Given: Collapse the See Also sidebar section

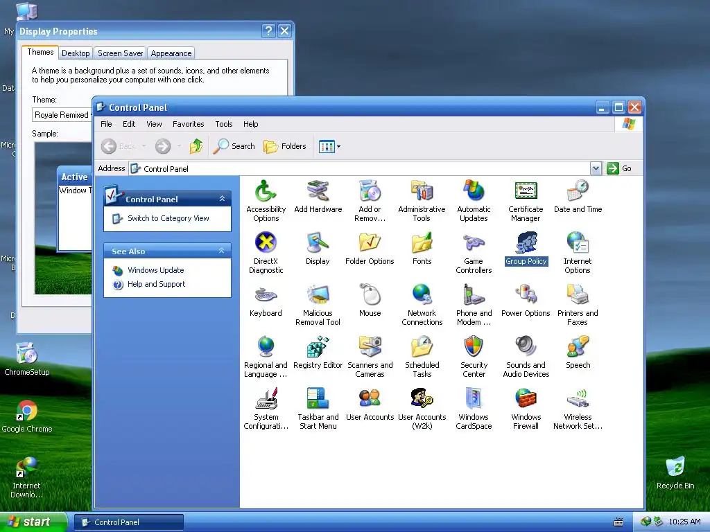Looking at the screenshot, I should [221, 251].
